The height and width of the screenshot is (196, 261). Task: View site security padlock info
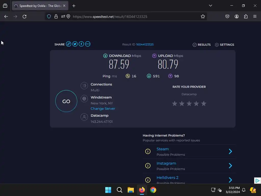[56, 16]
